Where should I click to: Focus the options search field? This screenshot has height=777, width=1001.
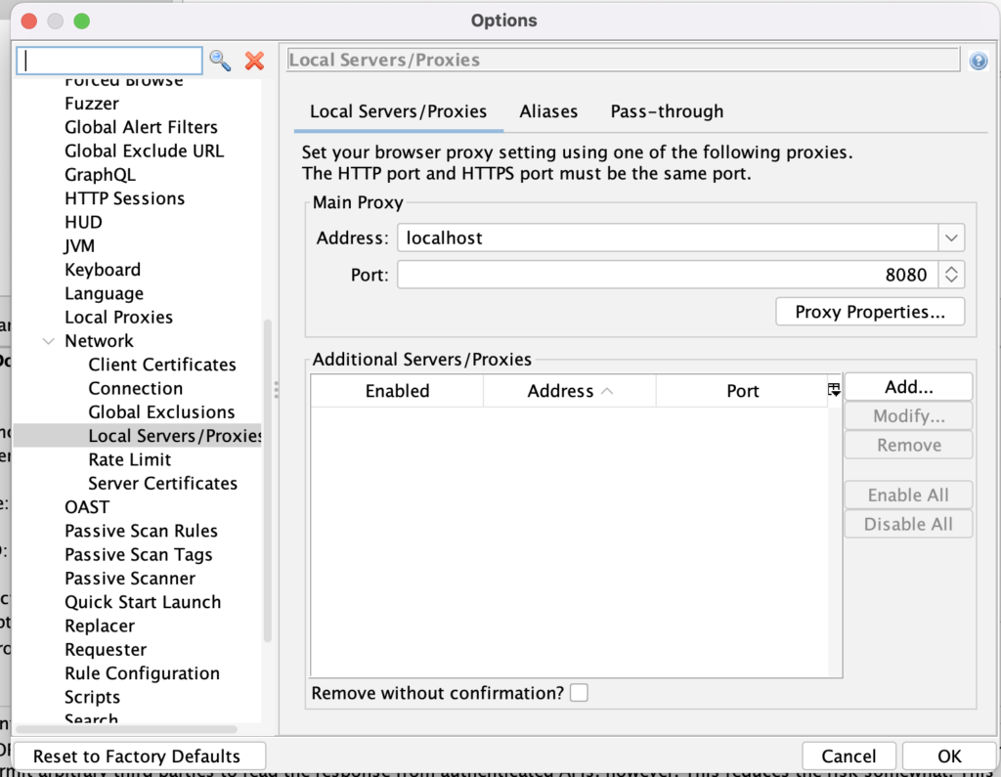[109, 61]
